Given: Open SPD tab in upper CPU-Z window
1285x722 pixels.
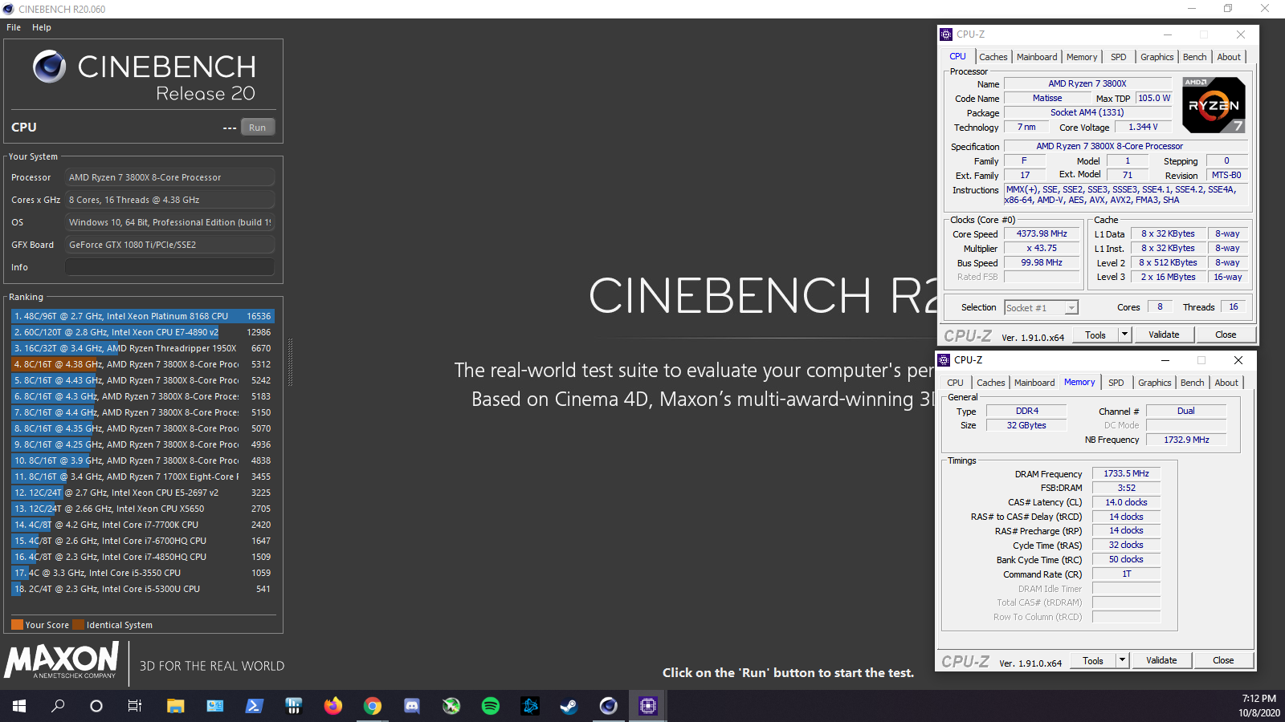Looking at the screenshot, I should (x=1119, y=57).
